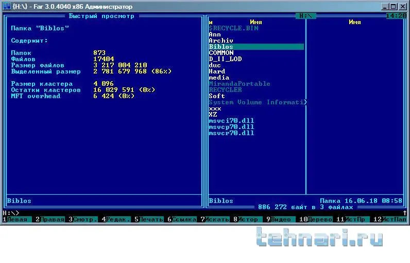410x263 pixels.
Task: Click the Быстрый просмотр panel title
Action: click(101, 16)
